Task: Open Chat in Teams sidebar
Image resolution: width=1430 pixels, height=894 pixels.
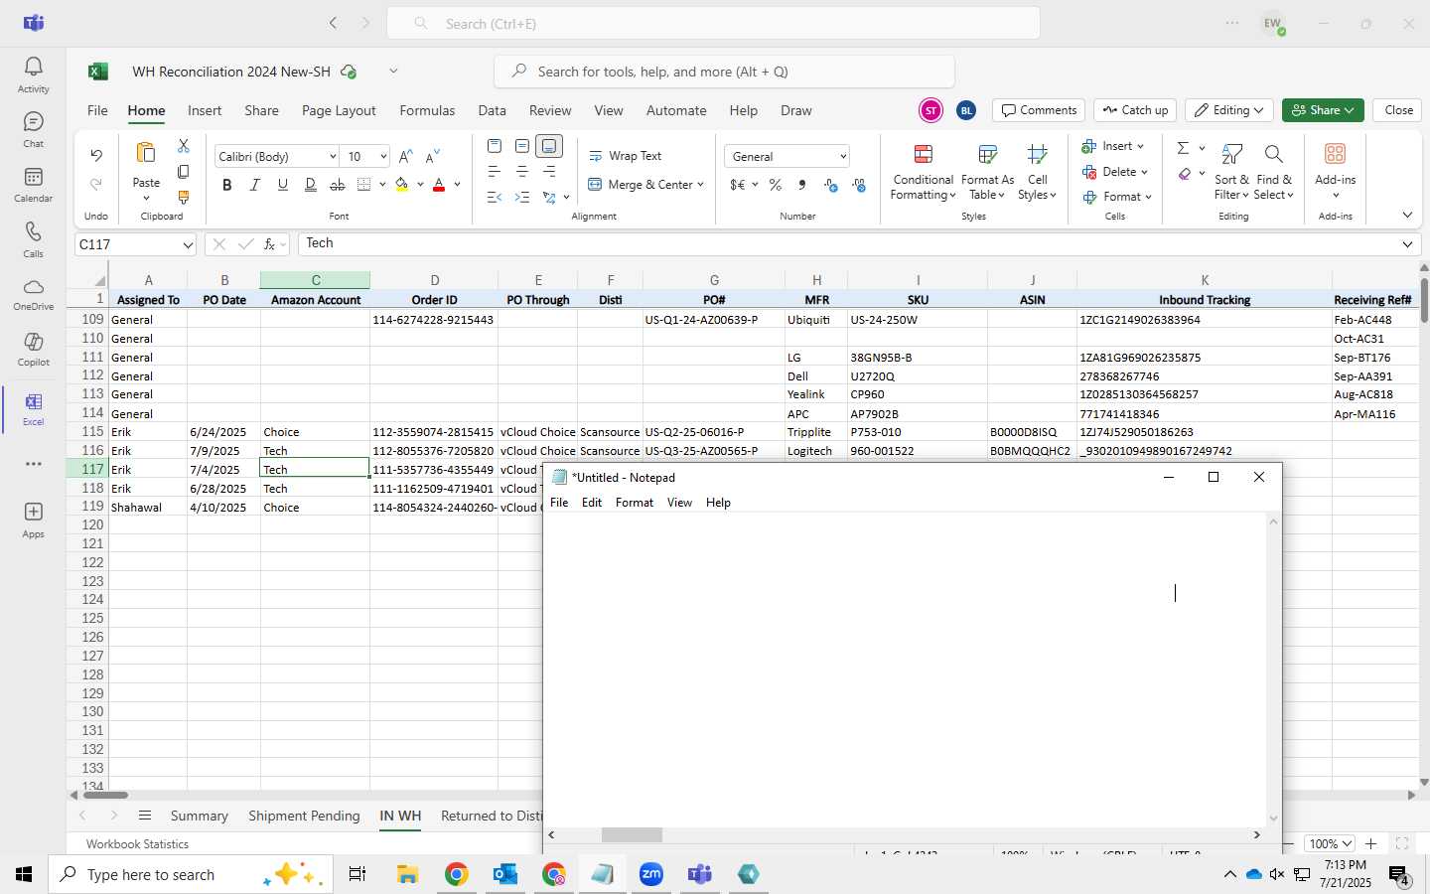Action: (33, 129)
